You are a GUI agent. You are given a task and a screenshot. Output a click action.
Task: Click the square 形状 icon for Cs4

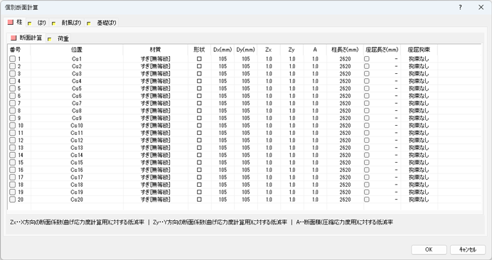pos(199,81)
